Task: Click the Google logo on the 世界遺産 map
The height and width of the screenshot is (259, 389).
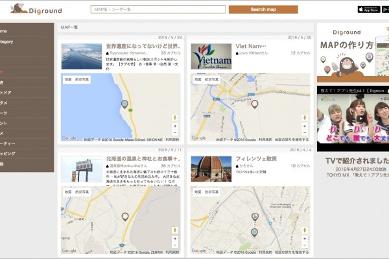Action: pos(69,138)
